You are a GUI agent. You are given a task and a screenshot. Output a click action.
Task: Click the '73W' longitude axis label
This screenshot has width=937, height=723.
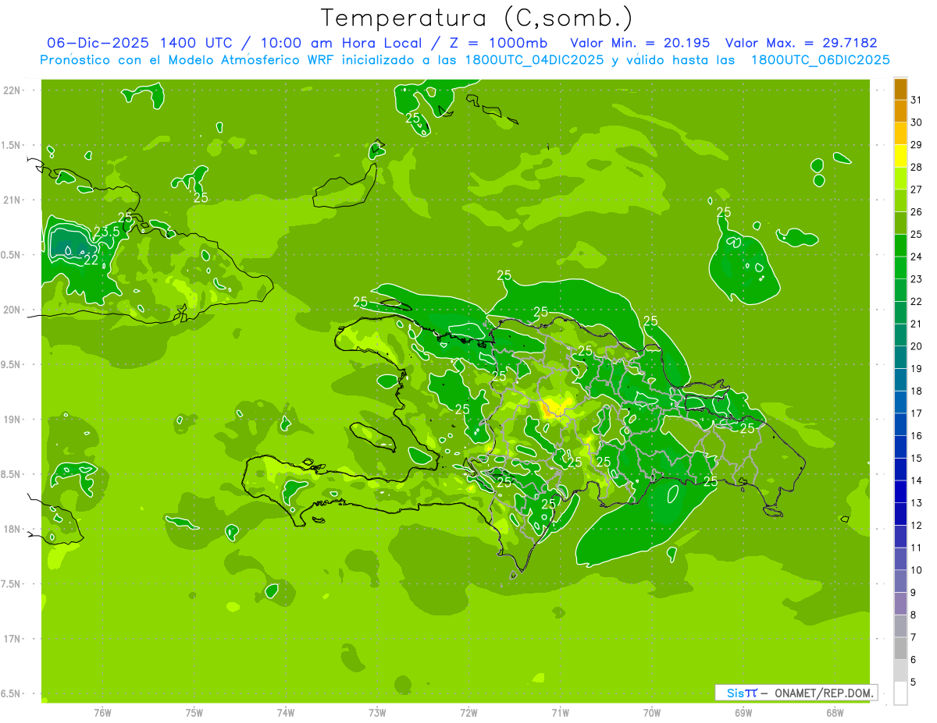point(377,713)
